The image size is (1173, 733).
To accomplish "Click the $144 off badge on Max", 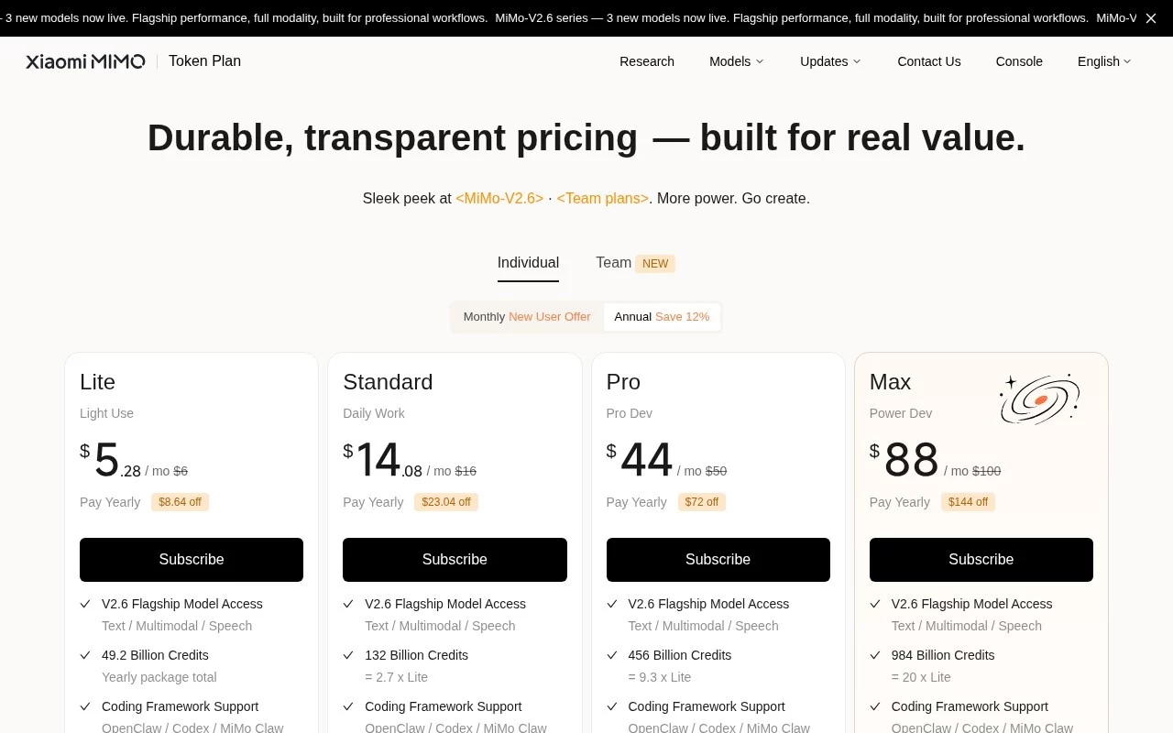I will click(x=968, y=502).
